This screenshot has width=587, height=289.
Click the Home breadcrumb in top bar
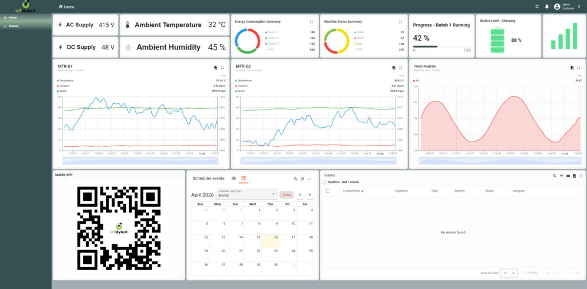(x=66, y=7)
